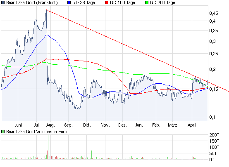Select the 'GD 200 Tage' legend label
Screen dimensions: 229x167
[162, 2]
